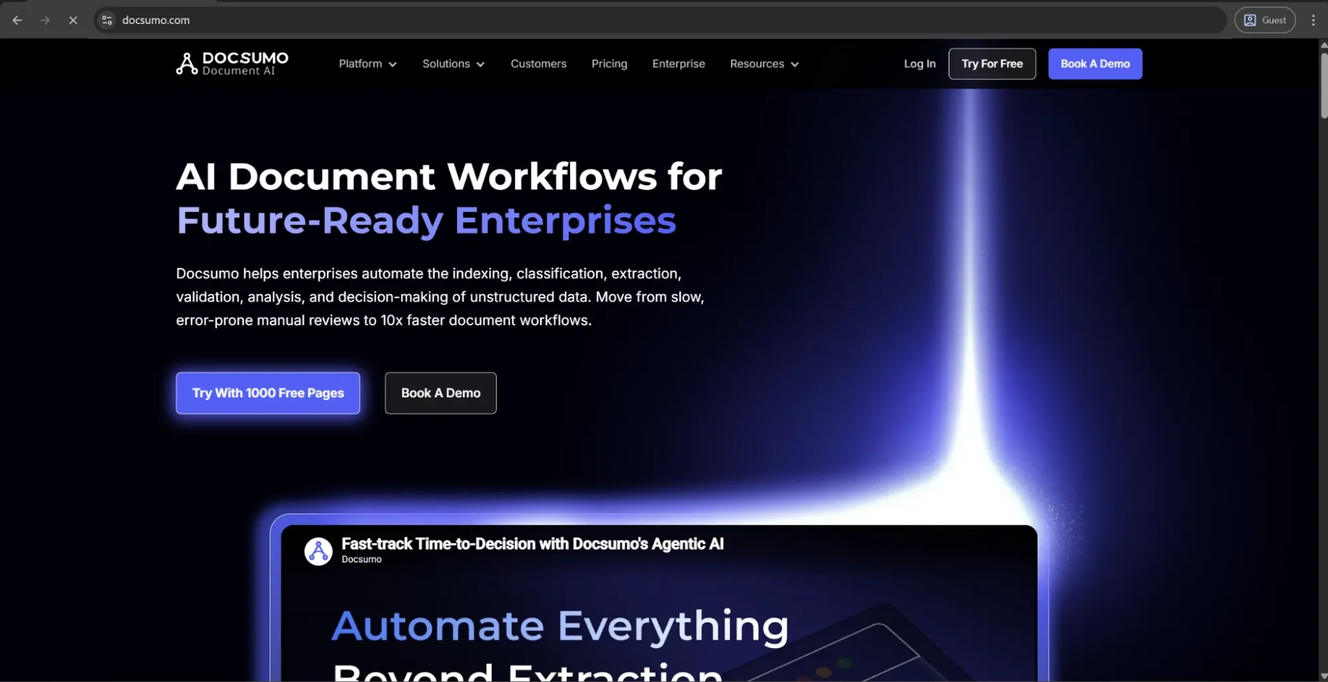Viewport: 1328px width, 682px height.
Task: Click the small Docsumo channel name
Action: tap(361, 560)
